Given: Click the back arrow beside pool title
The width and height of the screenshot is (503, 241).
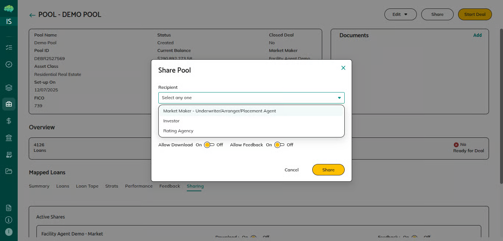Looking at the screenshot, I should [32, 15].
